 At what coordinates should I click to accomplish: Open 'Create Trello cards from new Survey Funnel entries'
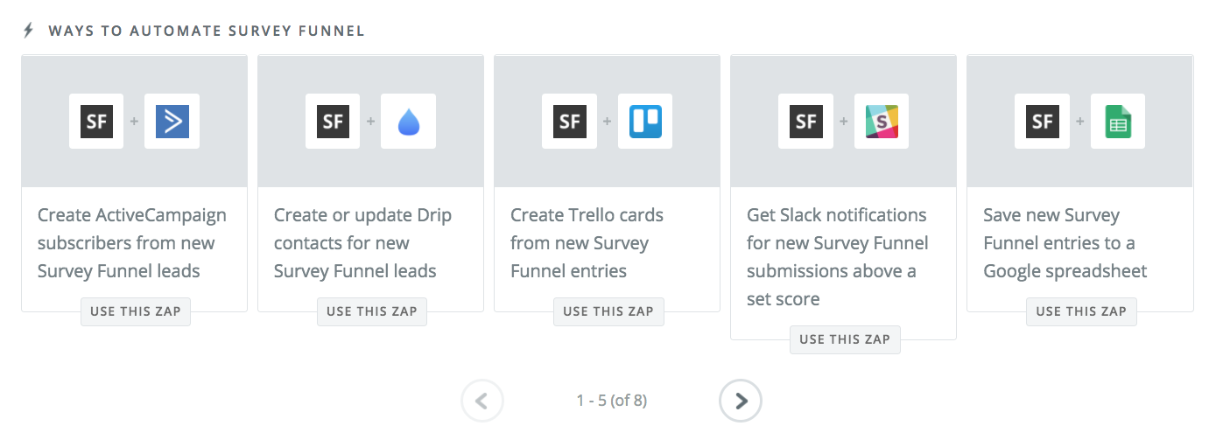[x=587, y=243]
